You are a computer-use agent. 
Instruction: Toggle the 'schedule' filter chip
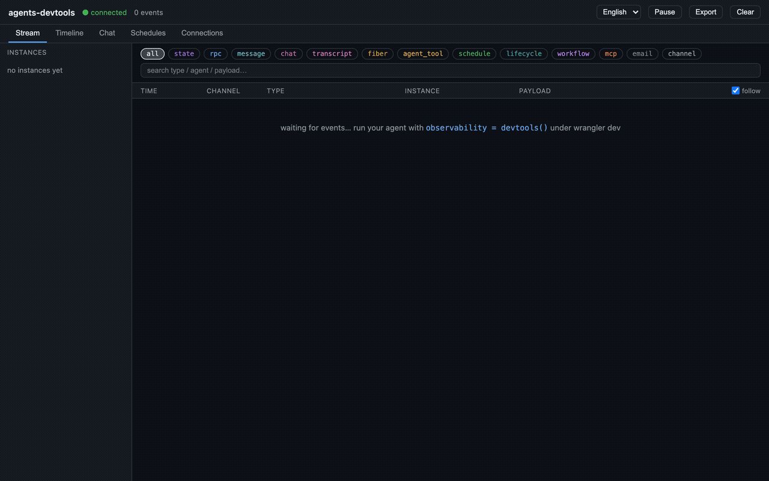(x=475, y=54)
